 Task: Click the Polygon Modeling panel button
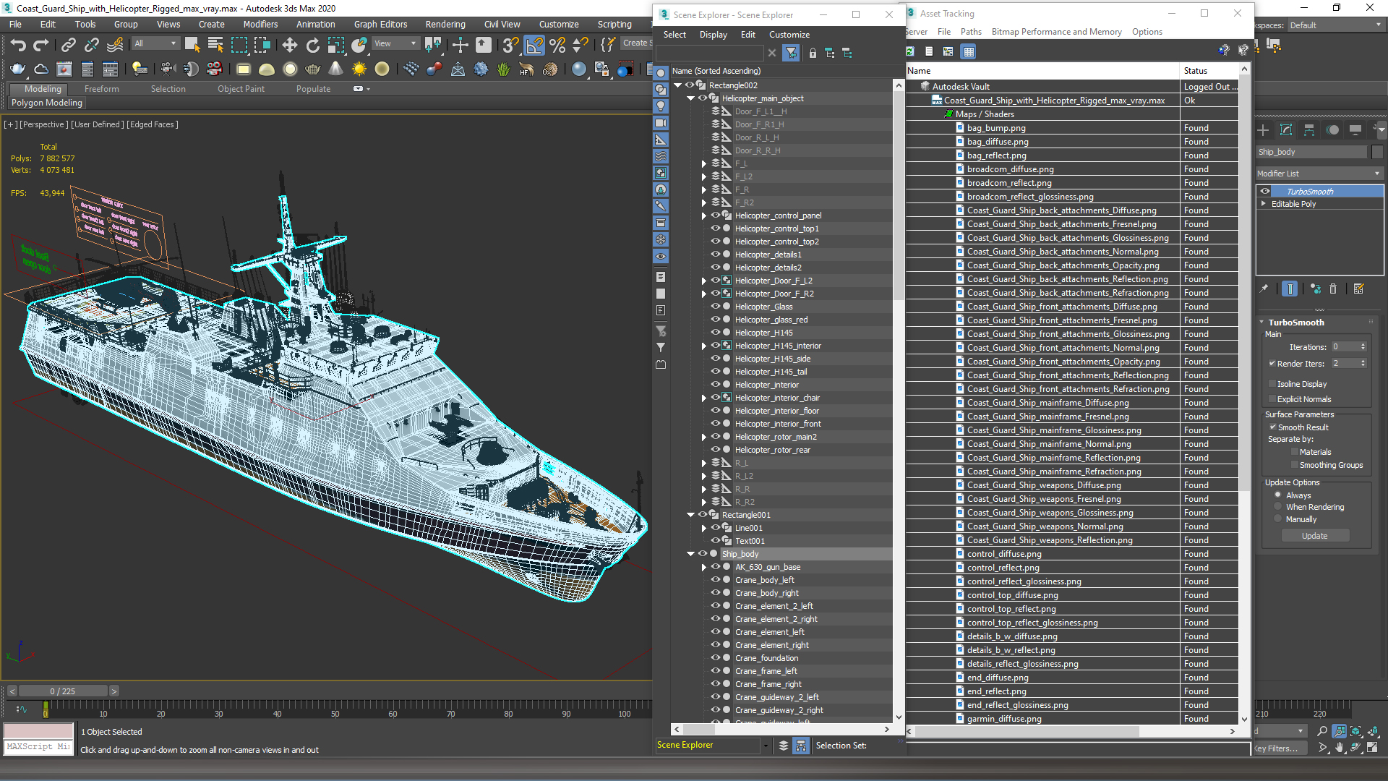coord(47,103)
